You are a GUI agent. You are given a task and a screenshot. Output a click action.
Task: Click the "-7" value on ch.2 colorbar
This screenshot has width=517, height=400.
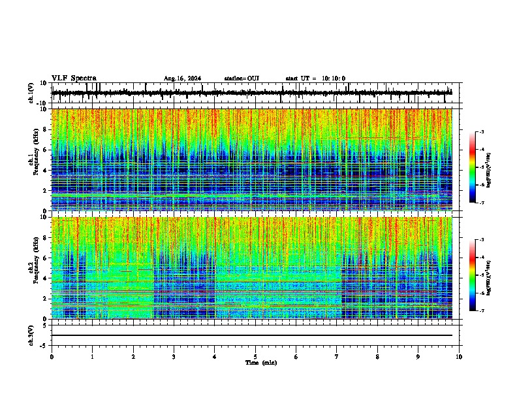(x=481, y=310)
